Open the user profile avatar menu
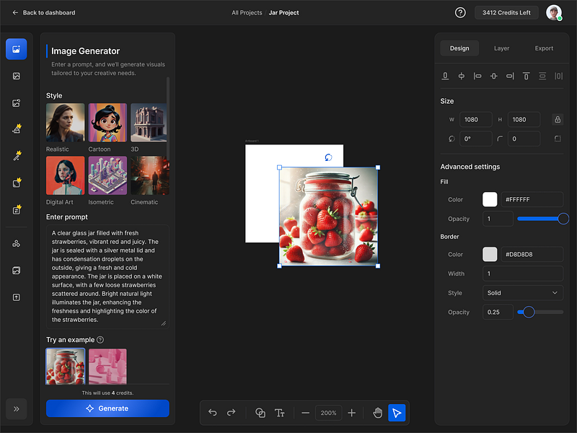 pos(553,12)
